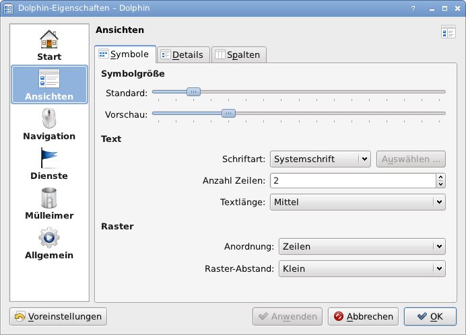Increase Anzahl Zeilen with up arrow

click(440, 177)
